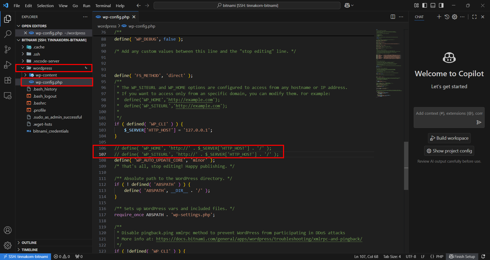Go forward with the navigation arrow

(x=147, y=5)
